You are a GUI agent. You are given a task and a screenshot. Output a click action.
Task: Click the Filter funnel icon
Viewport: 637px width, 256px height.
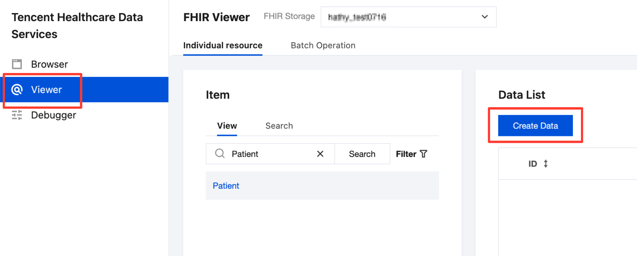423,154
